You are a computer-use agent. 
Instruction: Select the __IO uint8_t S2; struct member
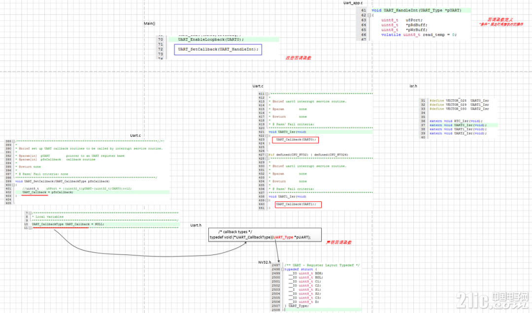point(305,294)
